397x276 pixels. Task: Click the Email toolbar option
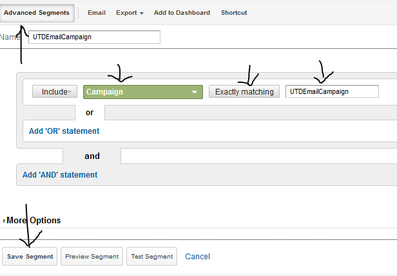97,13
